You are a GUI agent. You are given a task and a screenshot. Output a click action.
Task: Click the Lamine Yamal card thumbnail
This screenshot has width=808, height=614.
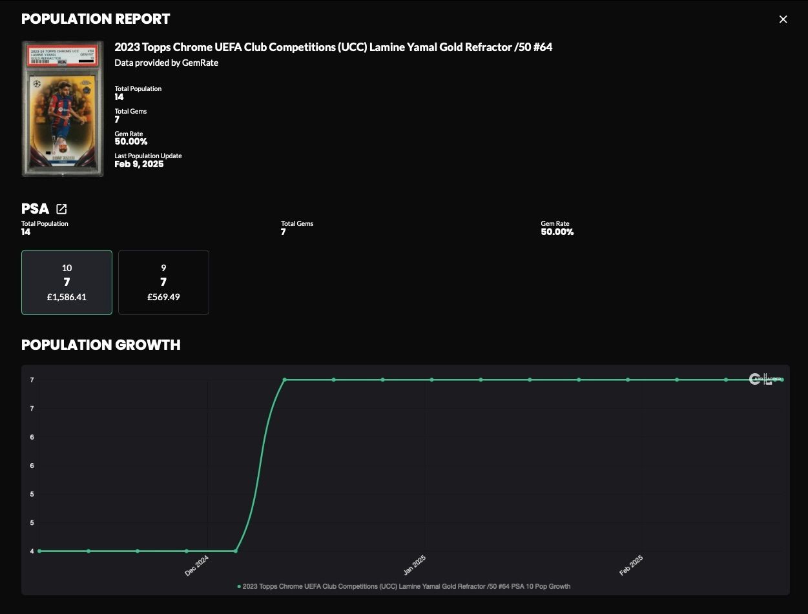pos(62,108)
